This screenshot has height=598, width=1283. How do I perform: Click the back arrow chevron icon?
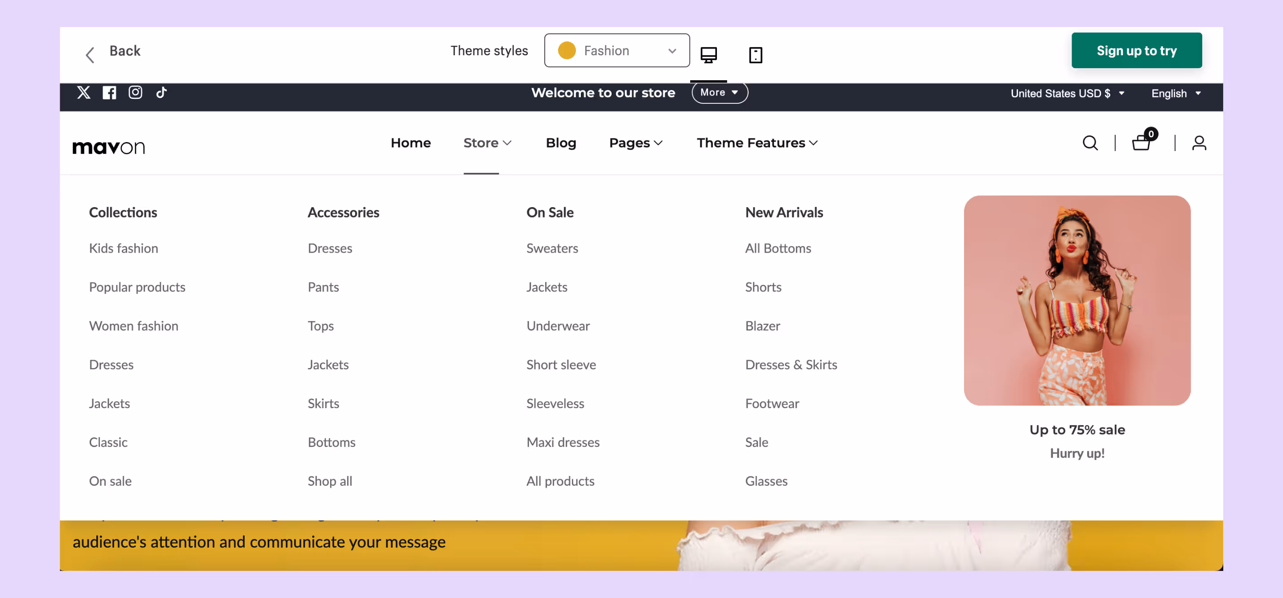point(90,55)
